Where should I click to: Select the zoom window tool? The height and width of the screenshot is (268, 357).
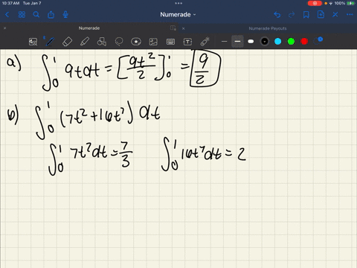tap(33, 42)
